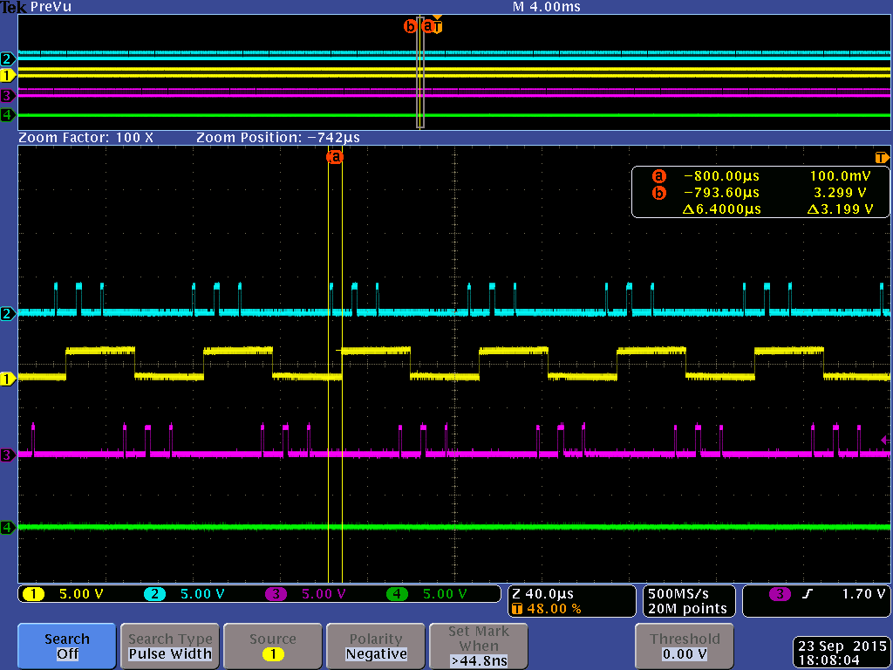Click channel 1 marker in overview window
Viewport: 893px width, 670px height.
pyautogui.click(x=8, y=75)
